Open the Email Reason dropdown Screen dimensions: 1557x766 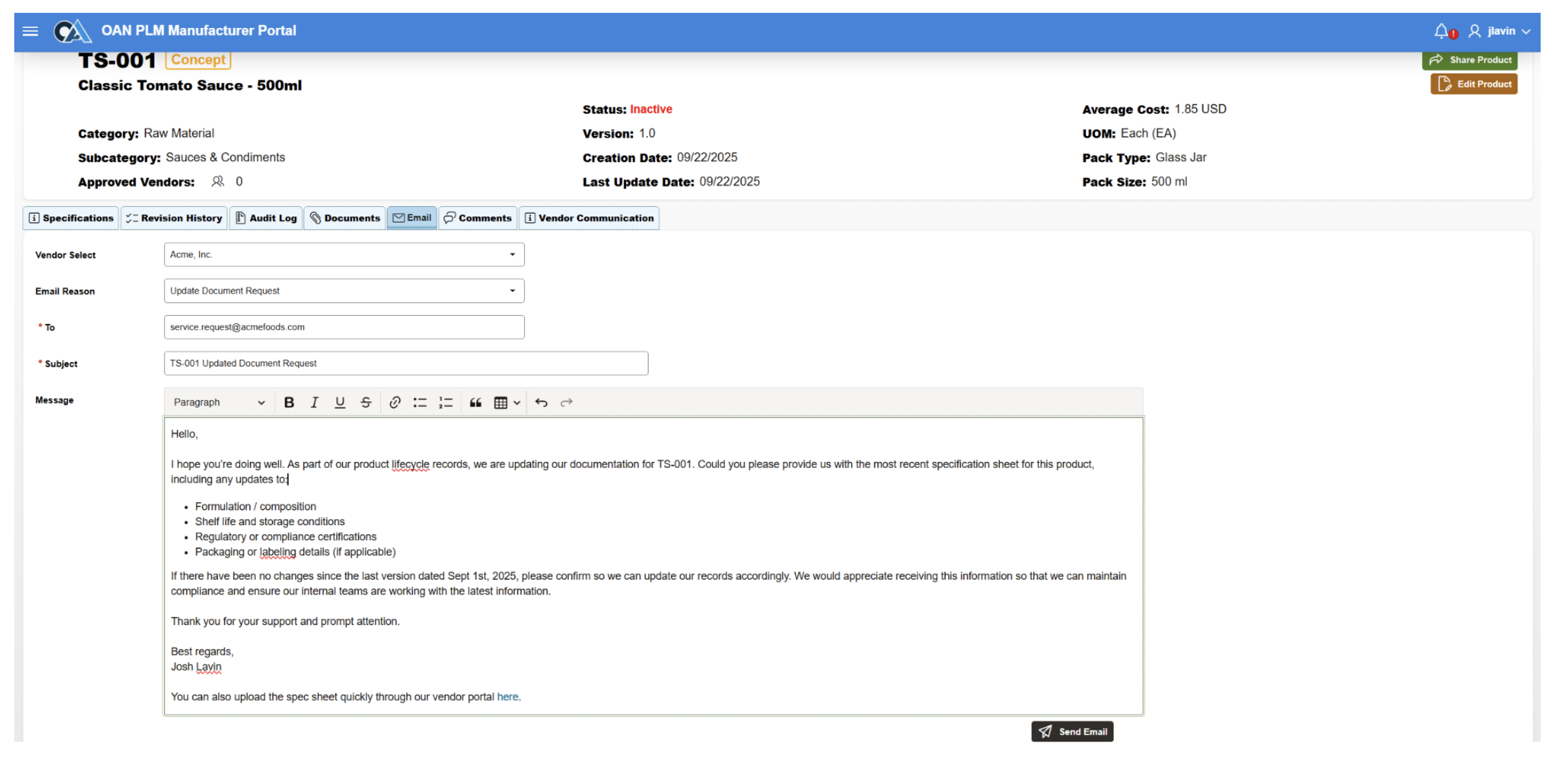pyautogui.click(x=512, y=291)
